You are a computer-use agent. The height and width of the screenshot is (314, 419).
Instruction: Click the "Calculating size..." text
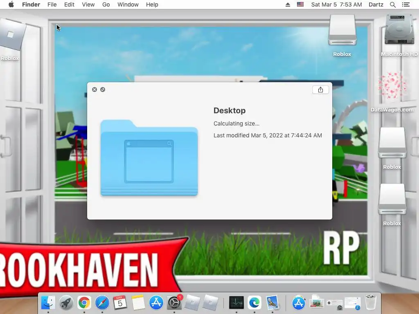pos(237,123)
